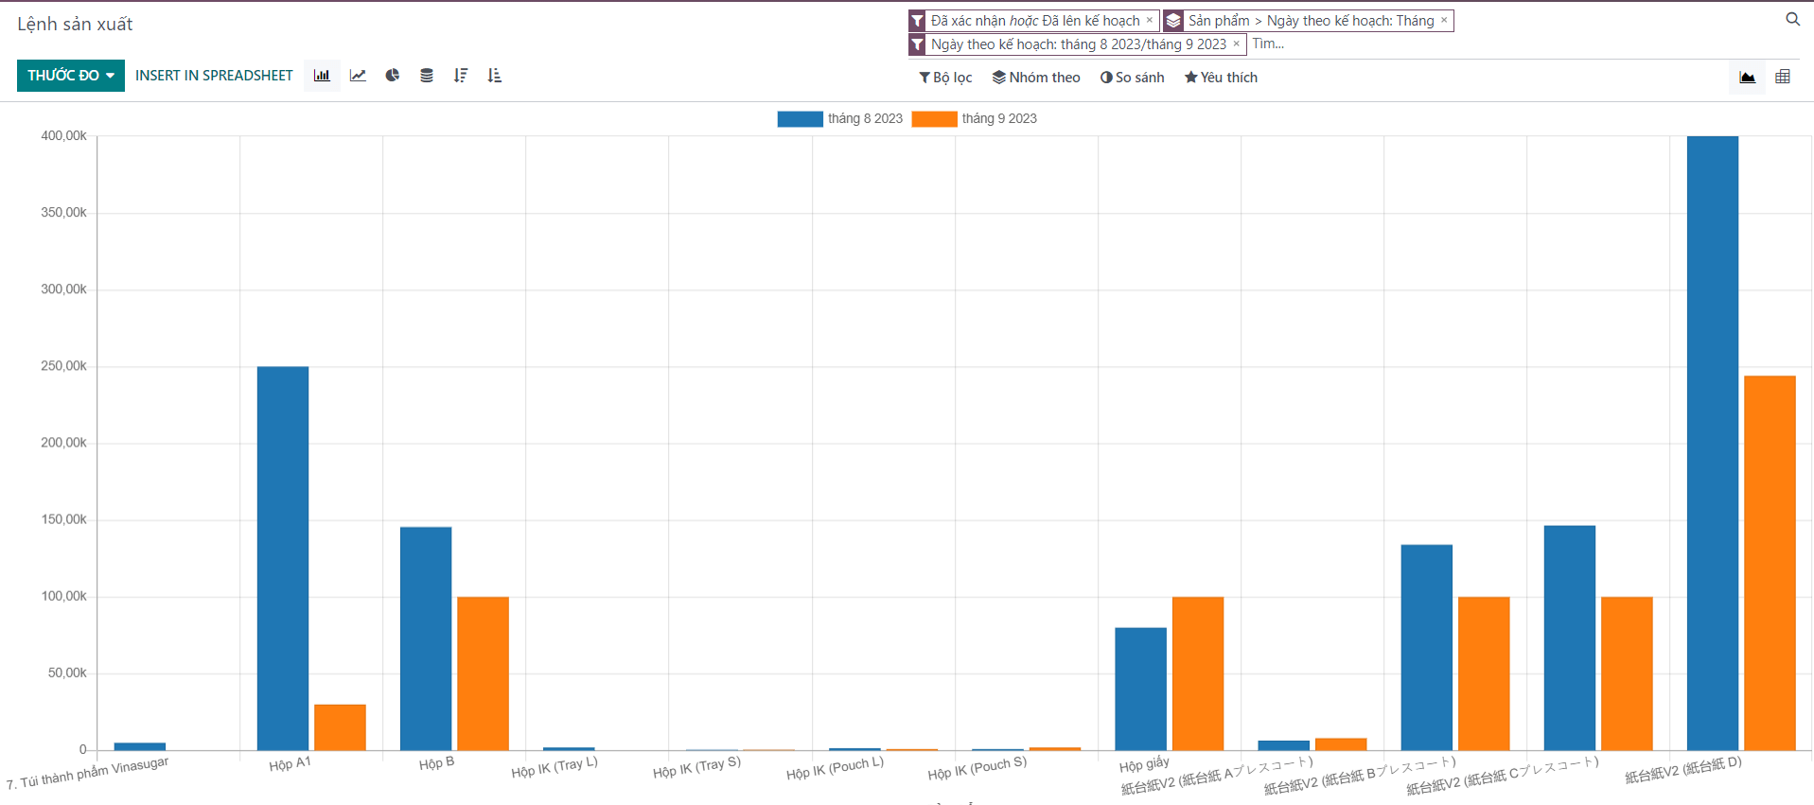
Task: Expand the Bộ lọc filter menu
Action: click(945, 78)
